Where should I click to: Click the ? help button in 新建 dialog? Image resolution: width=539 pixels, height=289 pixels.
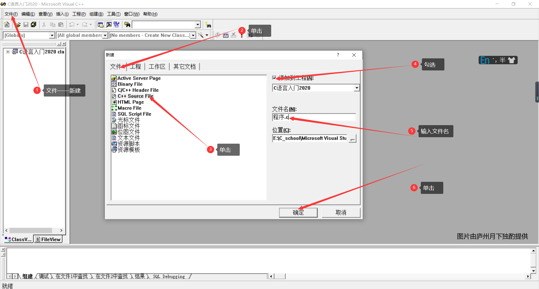338,55
